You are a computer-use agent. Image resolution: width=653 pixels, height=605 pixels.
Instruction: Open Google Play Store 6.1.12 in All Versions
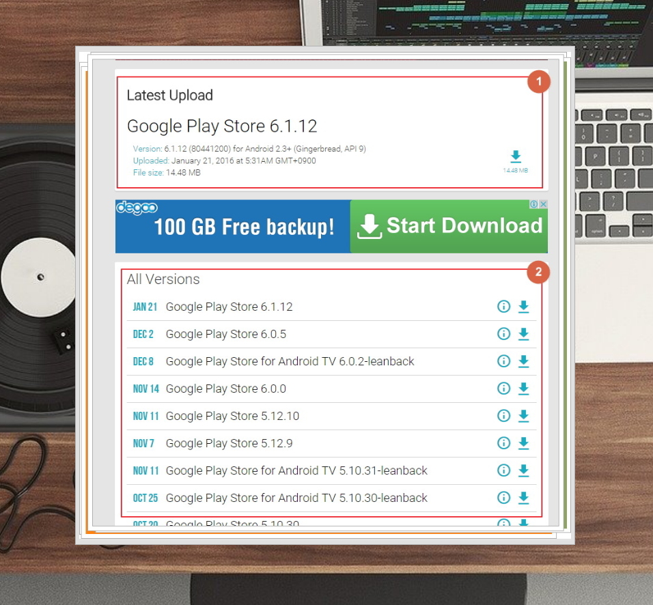tap(229, 307)
